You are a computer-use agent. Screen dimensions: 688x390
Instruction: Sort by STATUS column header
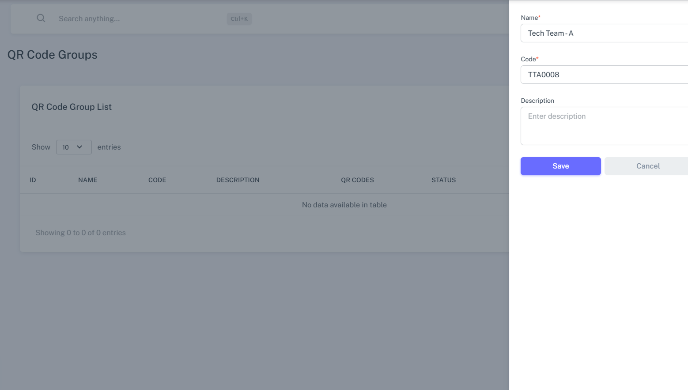click(443, 180)
